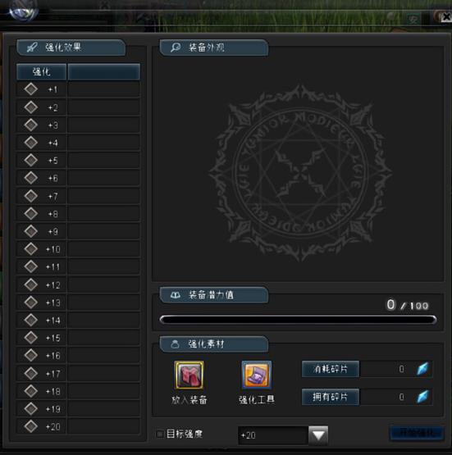
Task: Click the diamond icon for +20
Action: click(31, 426)
